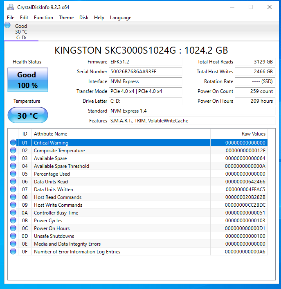Click status orb for Error Information Log Entries
The width and height of the screenshot is (281, 289).
[x=13, y=251]
